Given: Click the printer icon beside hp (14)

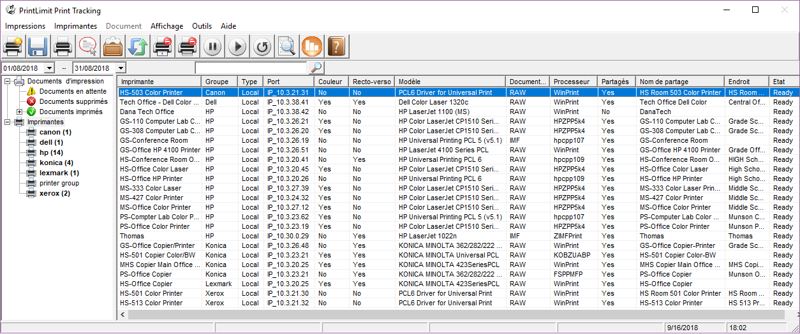Looking at the screenshot, I should click(x=31, y=152).
